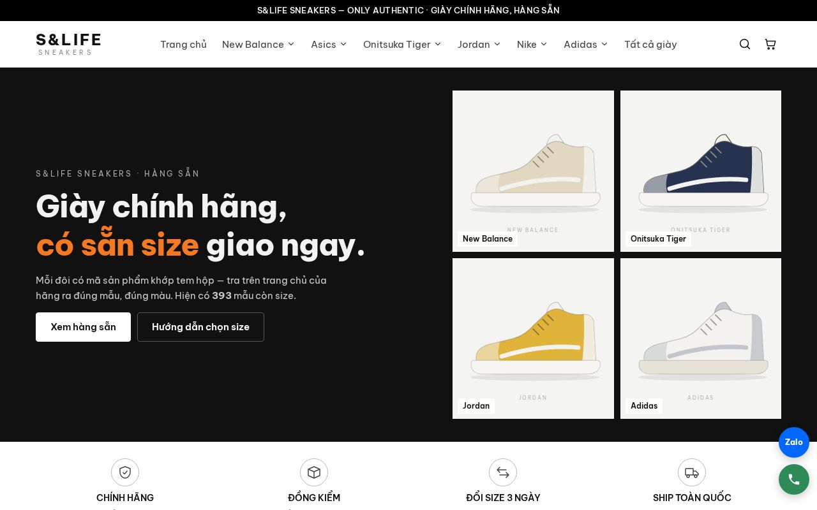This screenshot has height=510, width=817.
Task: Click the SHIP TOÀN QUỐC label
Action: [692, 498]
